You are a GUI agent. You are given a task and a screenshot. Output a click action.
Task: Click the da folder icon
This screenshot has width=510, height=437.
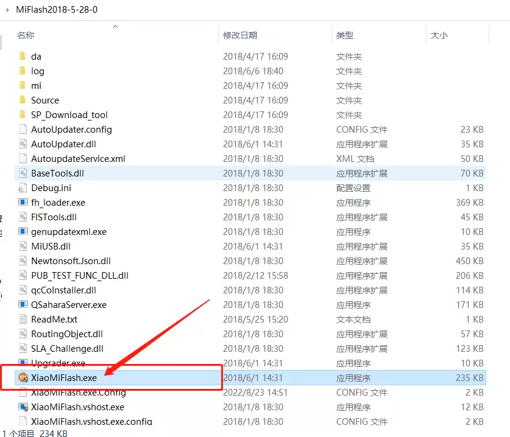pyautogui.click(x=24, y=56)
